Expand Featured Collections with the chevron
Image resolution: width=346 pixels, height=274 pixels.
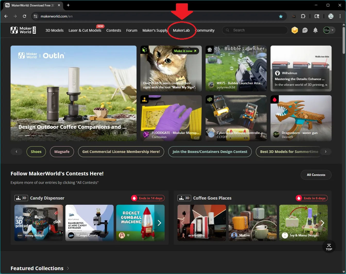68,268
